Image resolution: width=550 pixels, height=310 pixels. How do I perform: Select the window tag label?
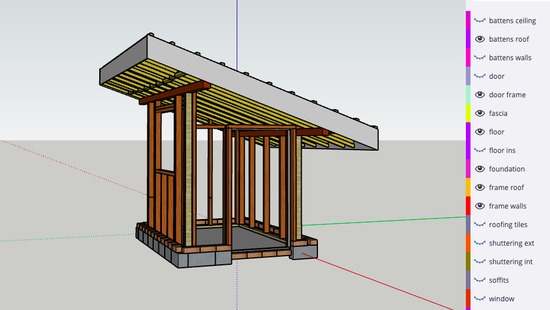(501, 299)
